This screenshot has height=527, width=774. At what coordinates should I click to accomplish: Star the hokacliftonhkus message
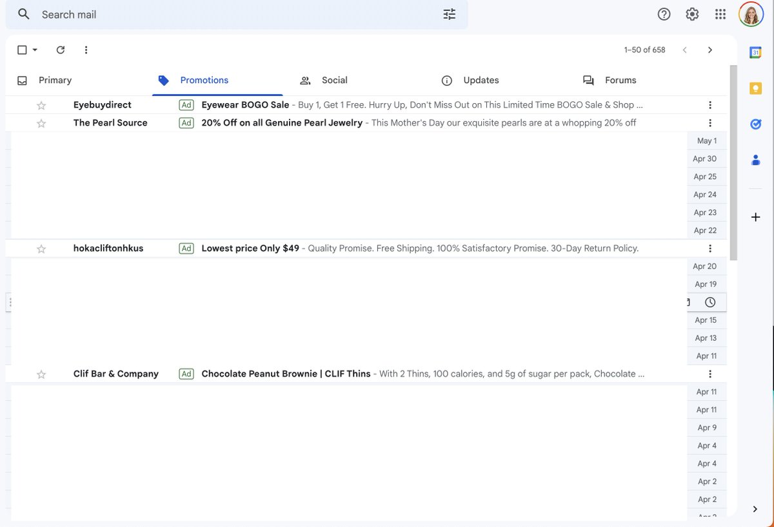tap(41, 249)
